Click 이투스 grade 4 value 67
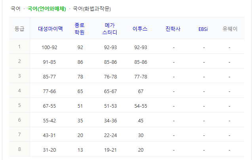252x160 pixels. (x=141, y=91)
